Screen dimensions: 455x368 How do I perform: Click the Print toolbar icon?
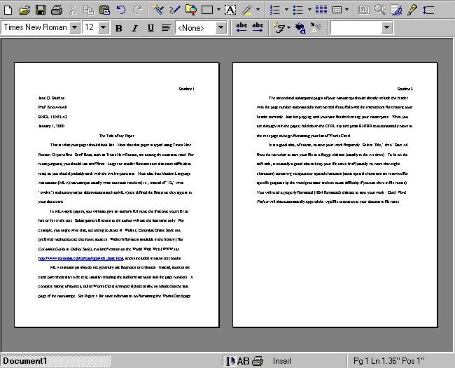coord(57,10)
